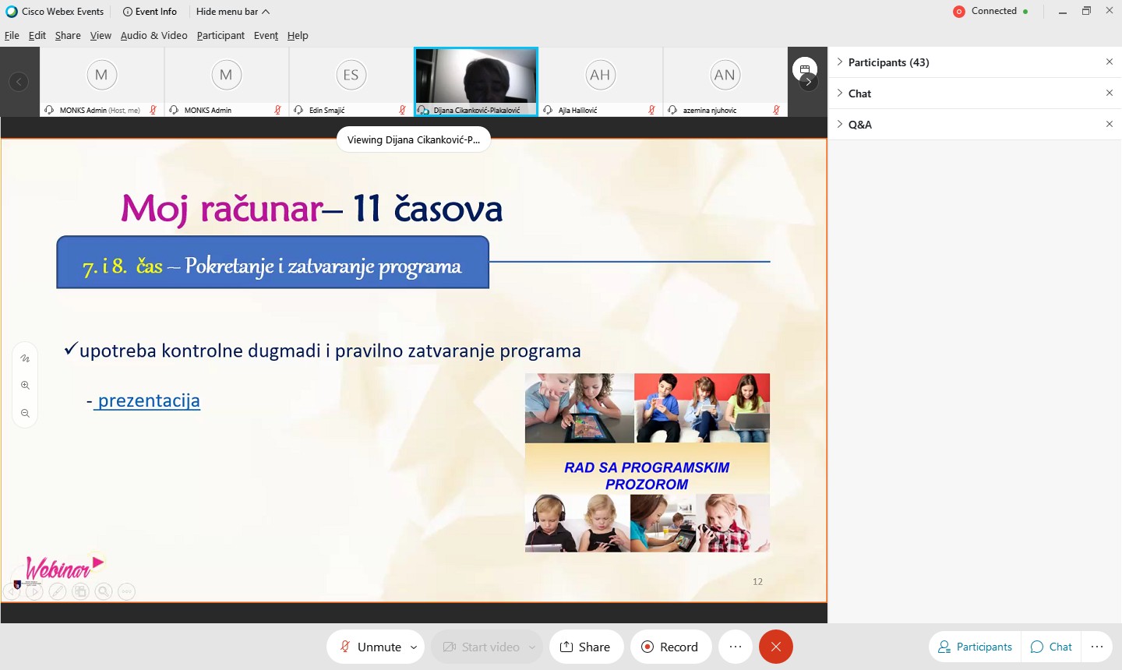The image size is (1122, 670).
Task: Expand the Q&A panel section
Action: pos(859,125)
